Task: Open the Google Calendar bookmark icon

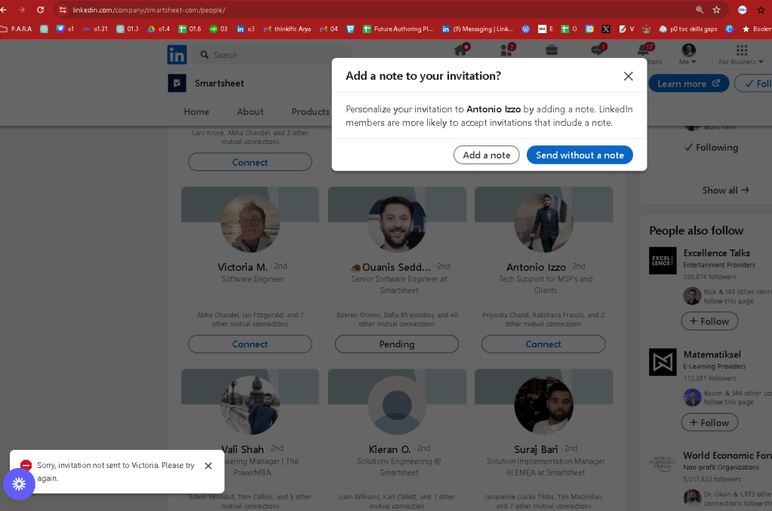Action: click(589, 29)
